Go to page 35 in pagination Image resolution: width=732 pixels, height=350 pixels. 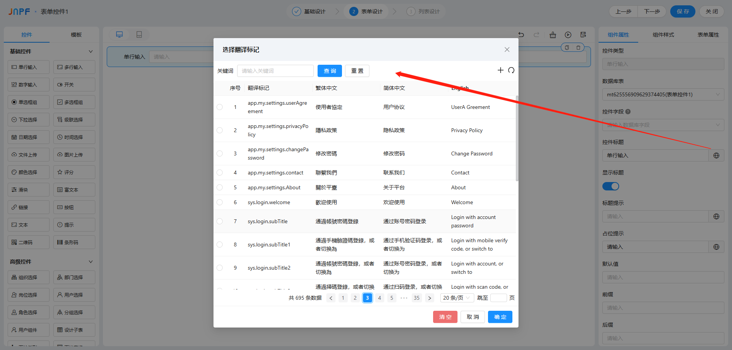coord(417,298)
